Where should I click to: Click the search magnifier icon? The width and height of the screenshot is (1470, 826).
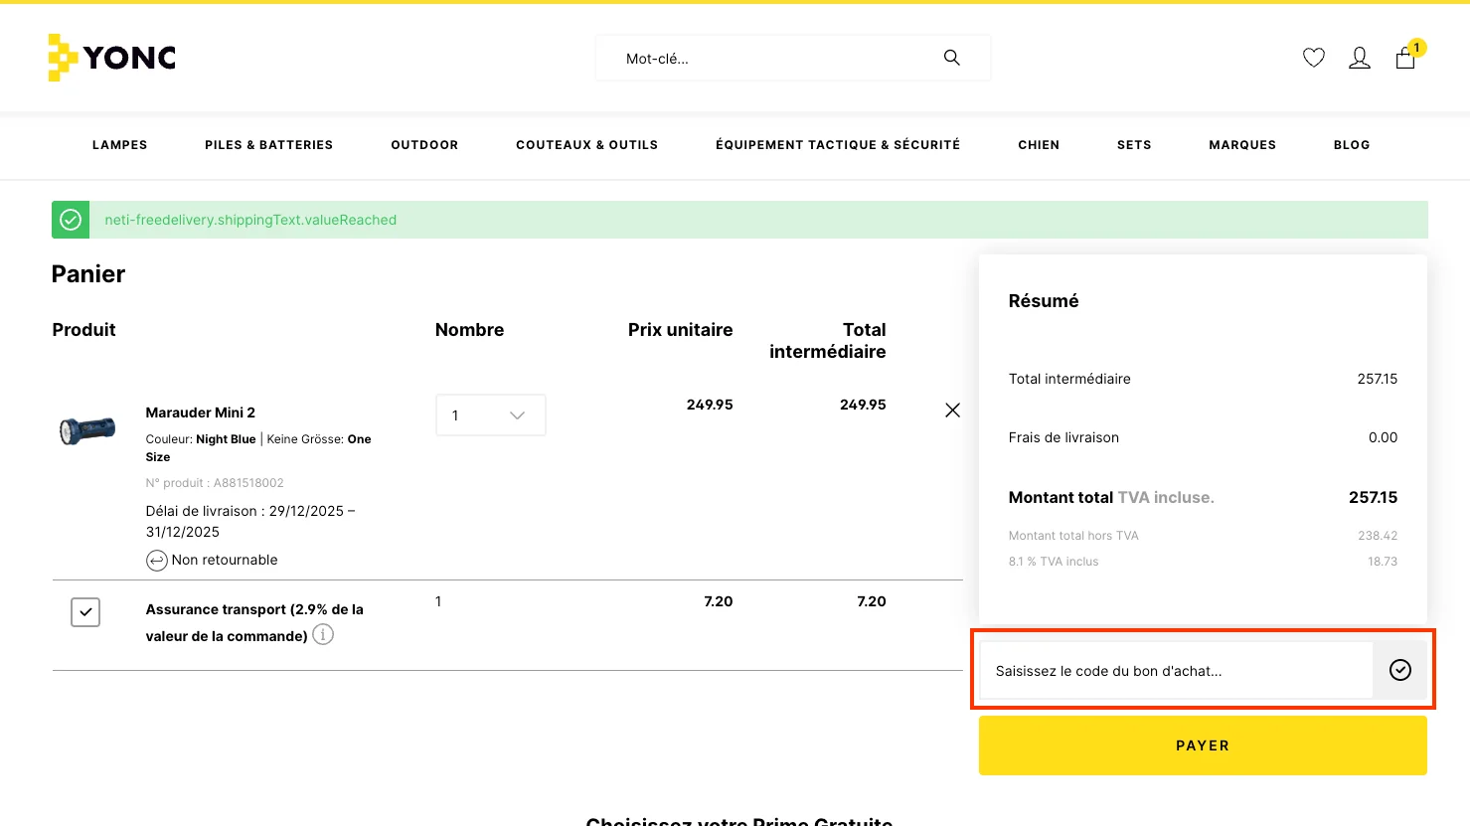point(951,58)
